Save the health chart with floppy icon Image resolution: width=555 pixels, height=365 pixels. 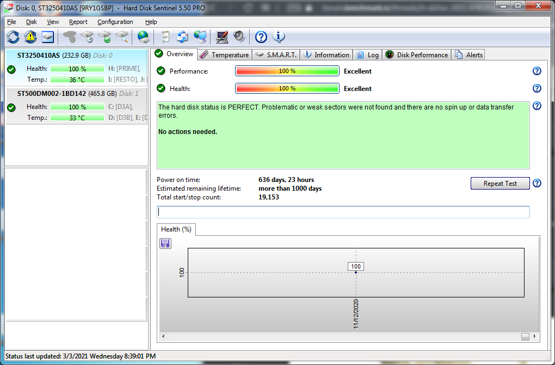(165, 243)
